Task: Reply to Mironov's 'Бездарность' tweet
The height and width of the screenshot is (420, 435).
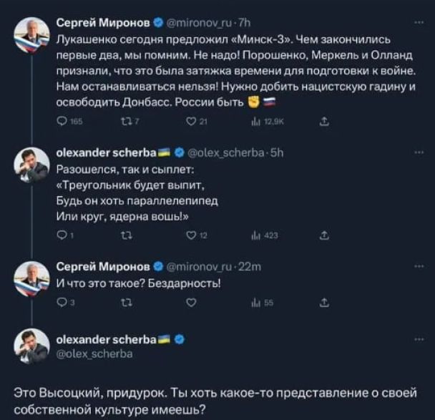Action: [61, 303]
